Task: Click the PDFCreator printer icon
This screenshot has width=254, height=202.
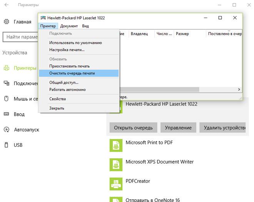Action: point(115,184)
